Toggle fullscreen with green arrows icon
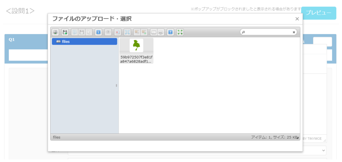 (x=180, y=32)
